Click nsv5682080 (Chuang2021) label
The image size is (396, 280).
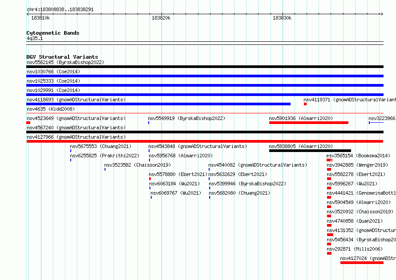pos(239,193)
